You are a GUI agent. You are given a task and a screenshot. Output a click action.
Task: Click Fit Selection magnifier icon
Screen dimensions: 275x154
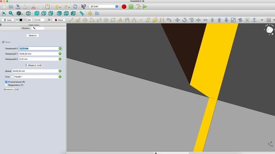click(11, 13)
